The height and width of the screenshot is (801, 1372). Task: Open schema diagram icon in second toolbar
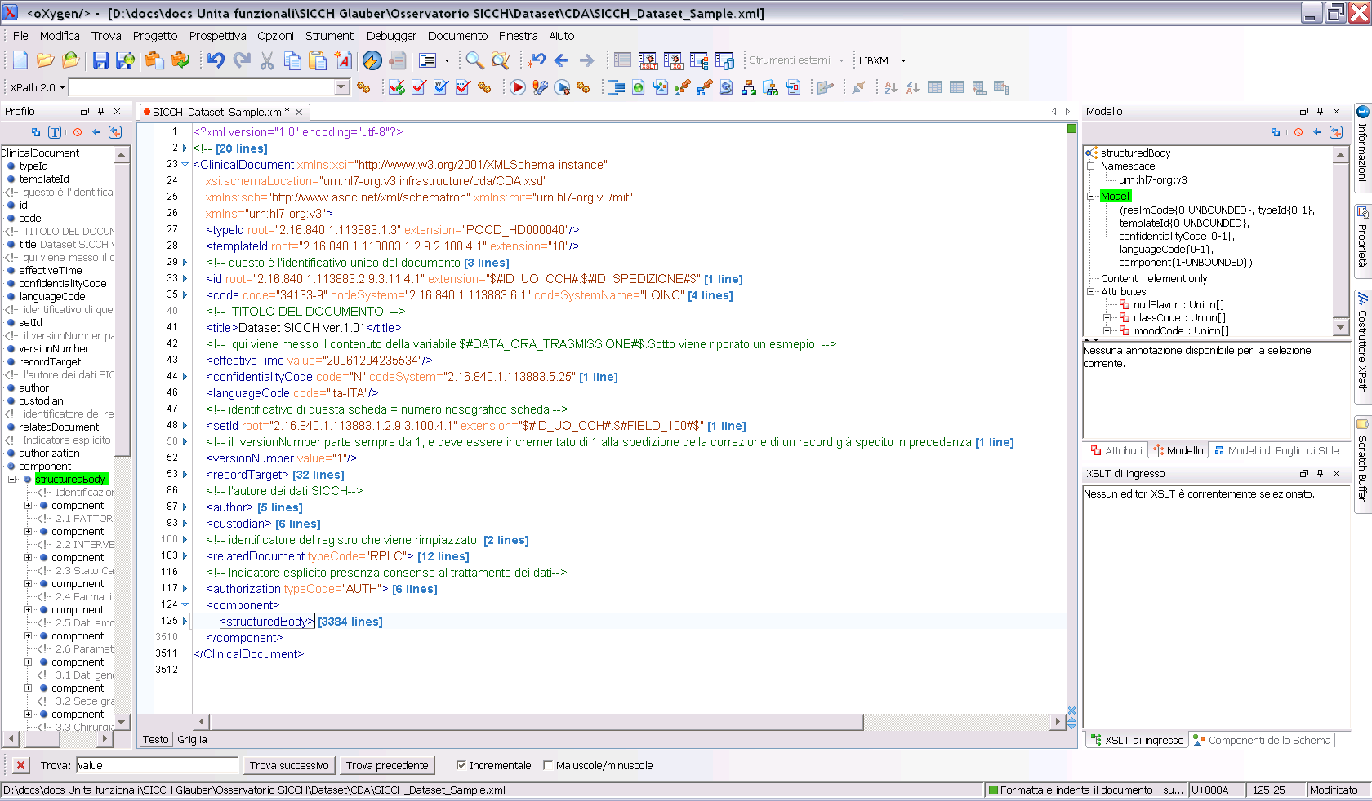click(x=749, y=87)
